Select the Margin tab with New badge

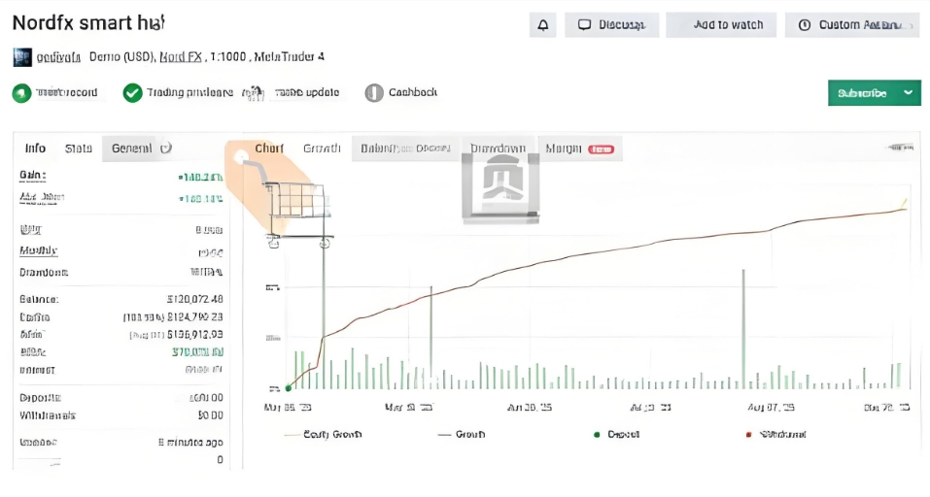pyautogui.click(x=579, y=149)
